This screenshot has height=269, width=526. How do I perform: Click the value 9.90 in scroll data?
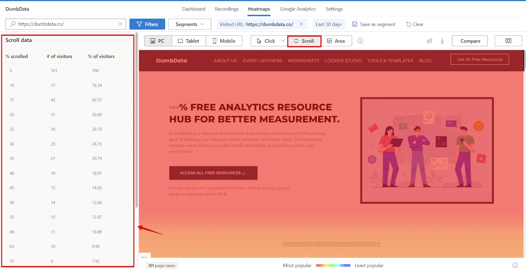[96, 246]
